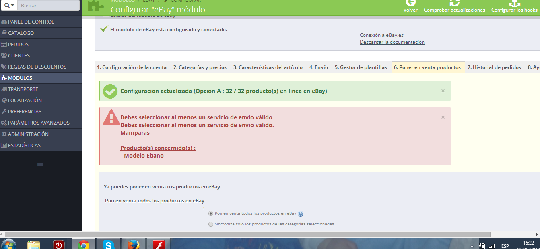The height and width of the screenshot is (249, 540).
Task: Open PANEL DE CONTROL in sidebar
Action: pos(41,22)
